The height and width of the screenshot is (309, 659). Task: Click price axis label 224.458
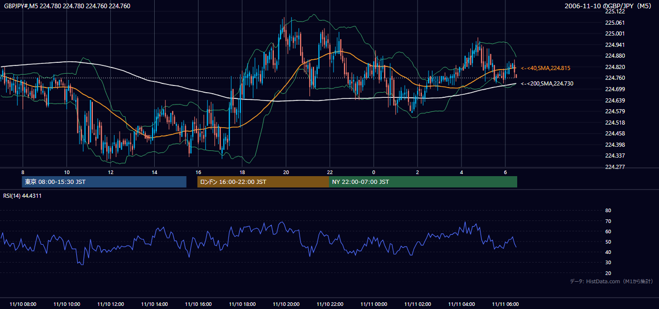pos(615,133)
